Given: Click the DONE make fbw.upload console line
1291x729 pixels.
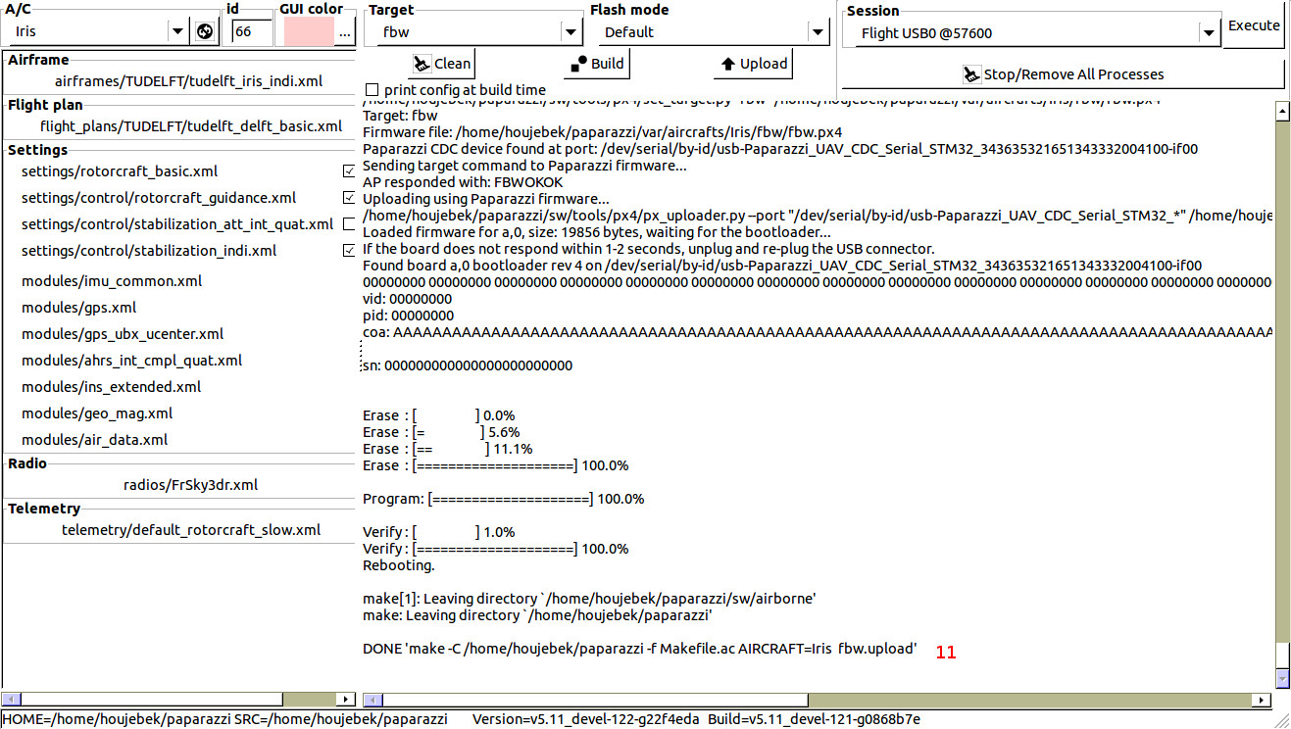Looking at the screenshot, I should (640, 649).
